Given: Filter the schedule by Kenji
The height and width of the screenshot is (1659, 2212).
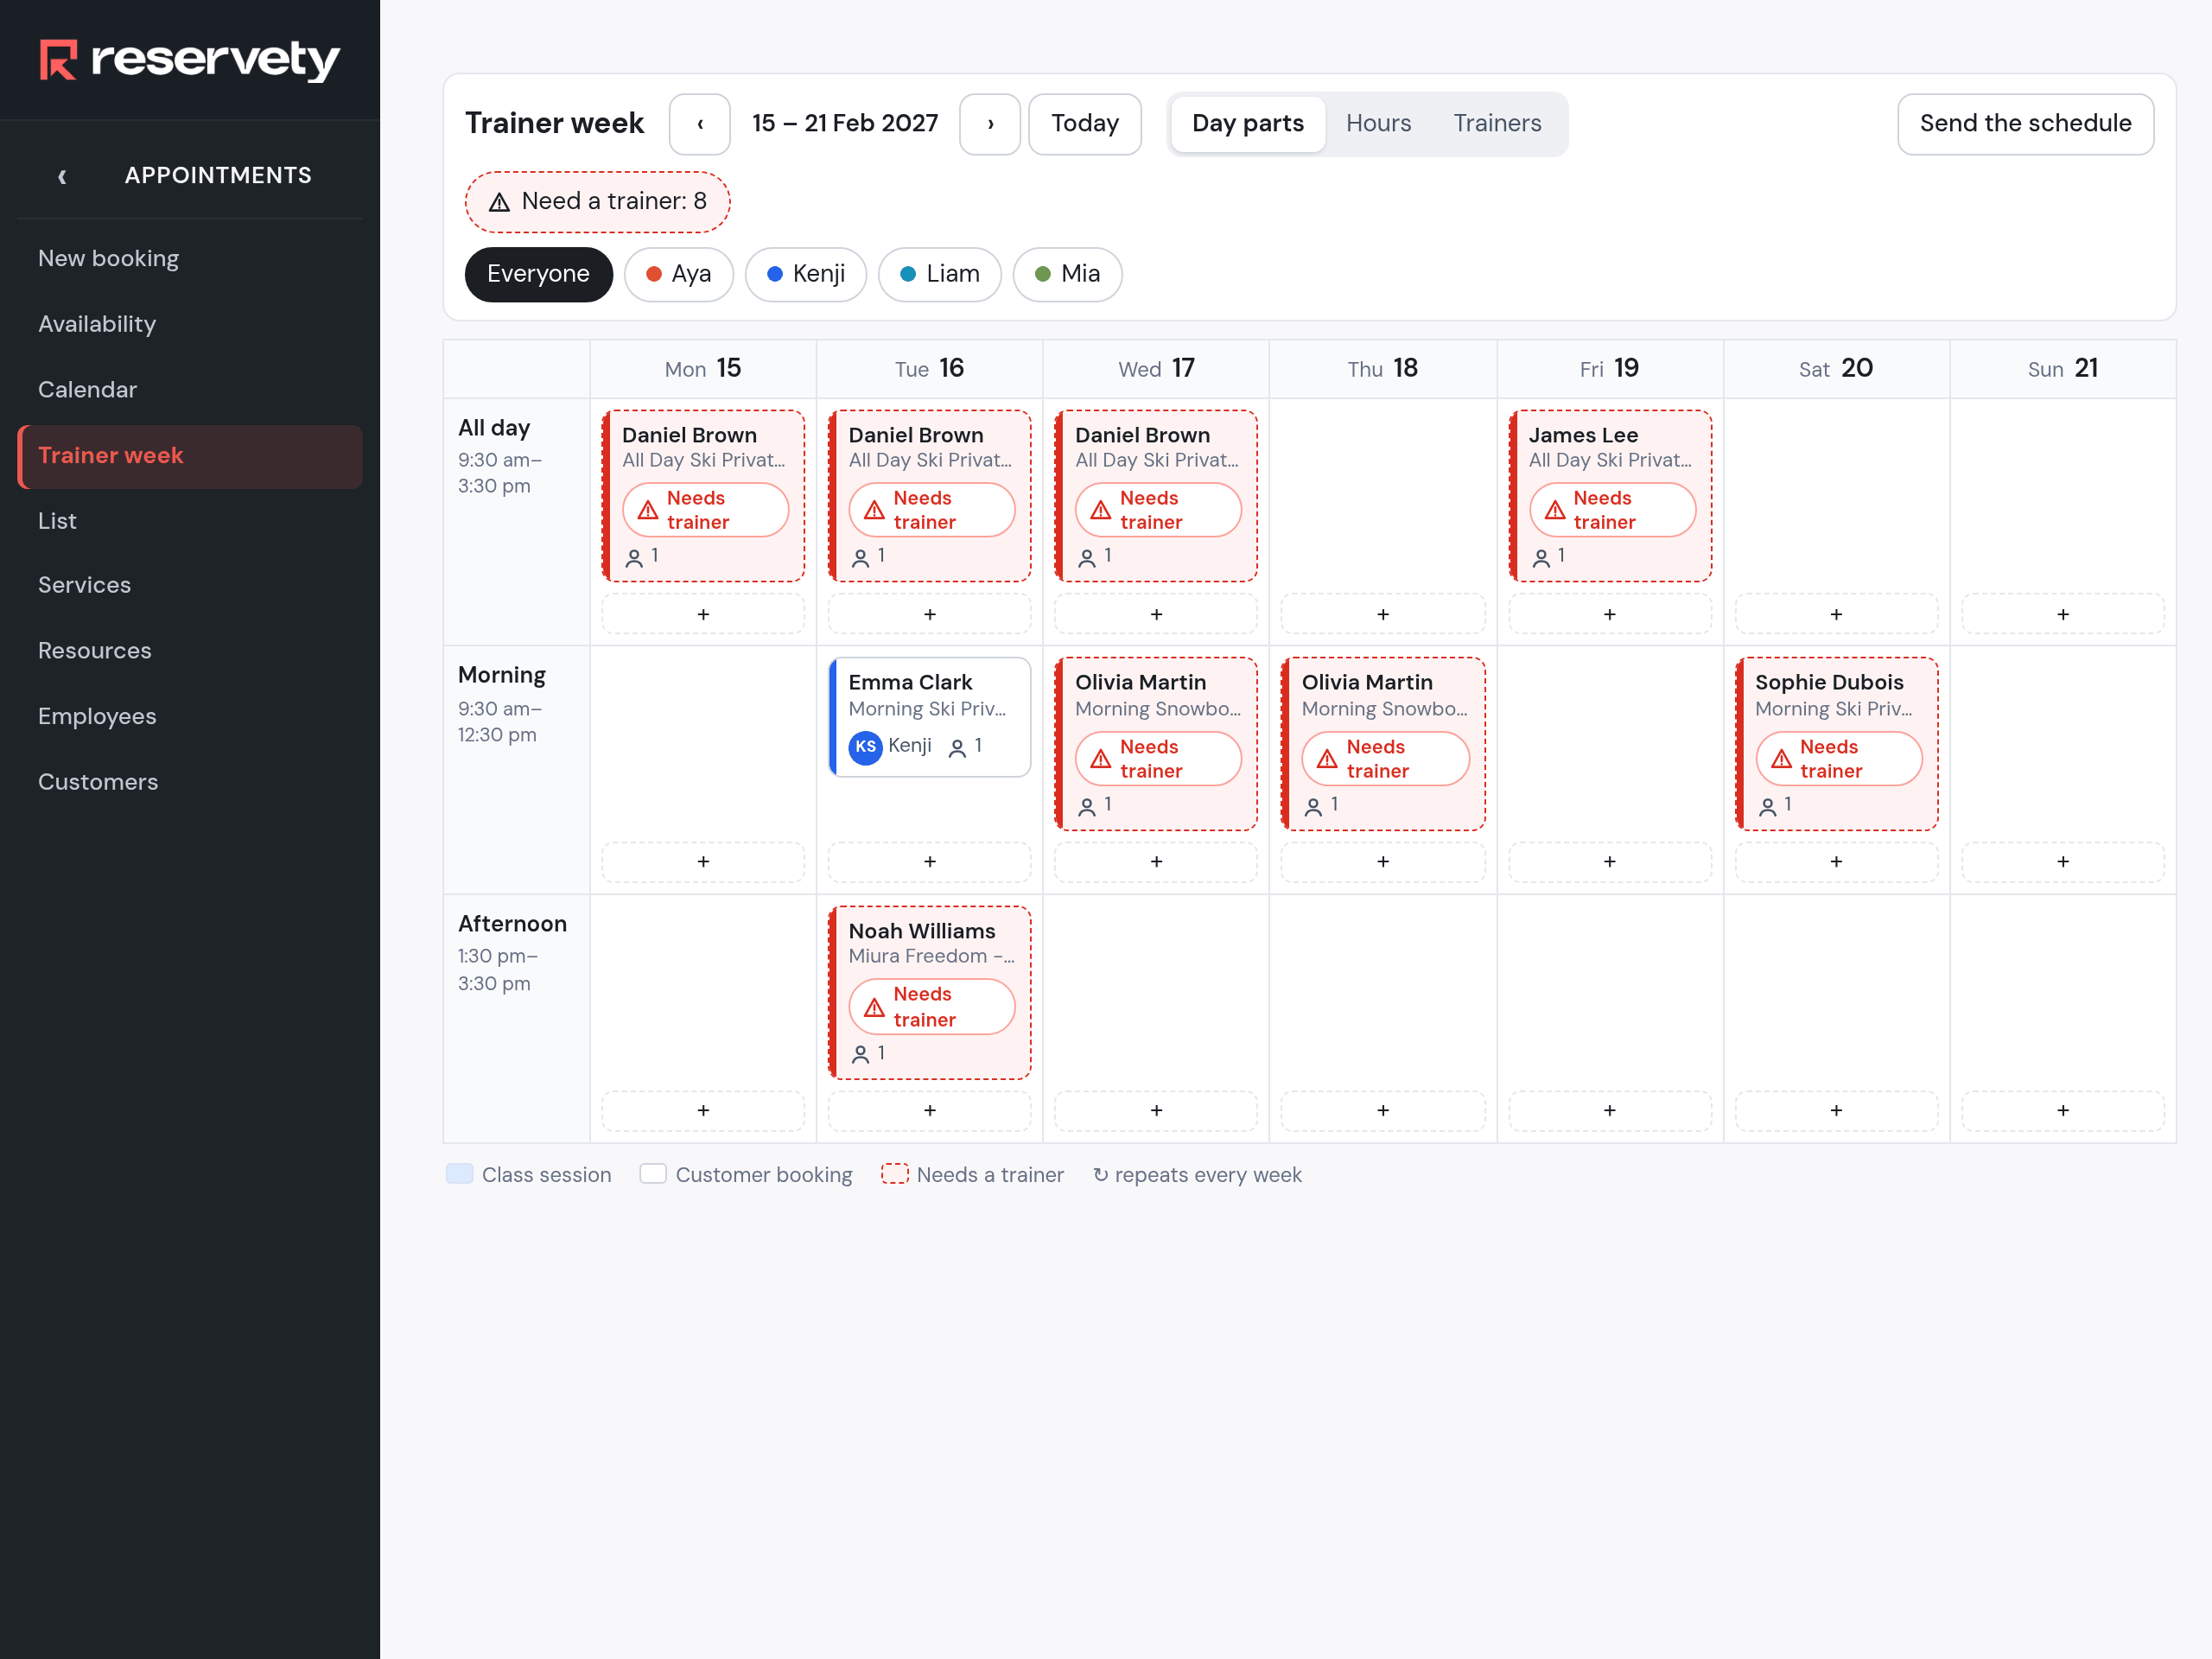Looking at the screenshot, I should point(805,274).
